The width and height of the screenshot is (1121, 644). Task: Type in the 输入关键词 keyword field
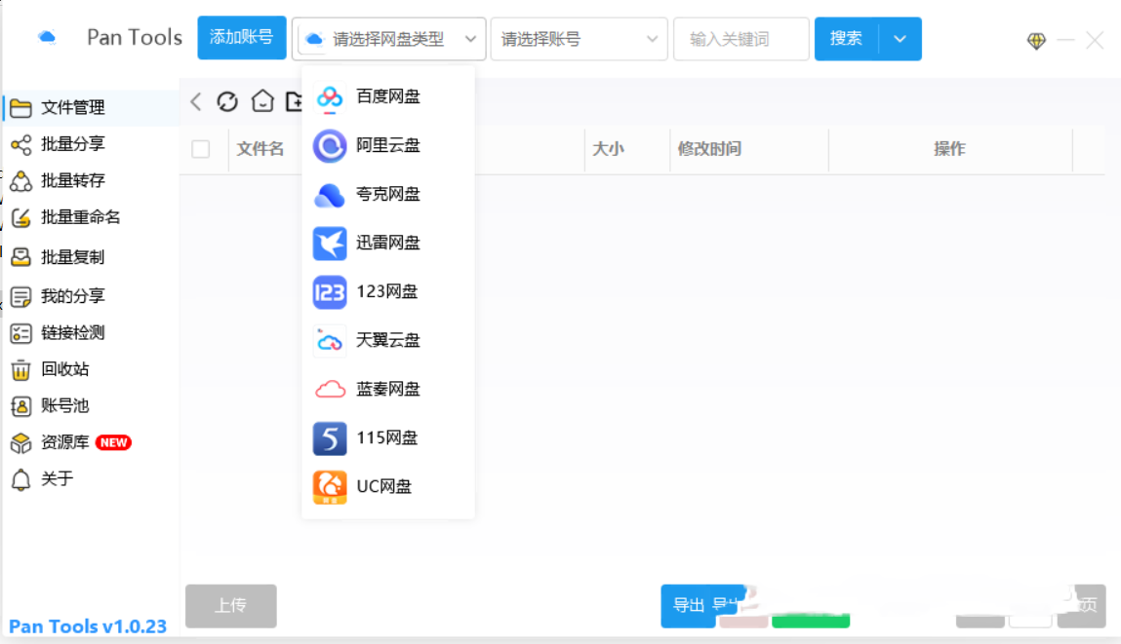(741, 39)
